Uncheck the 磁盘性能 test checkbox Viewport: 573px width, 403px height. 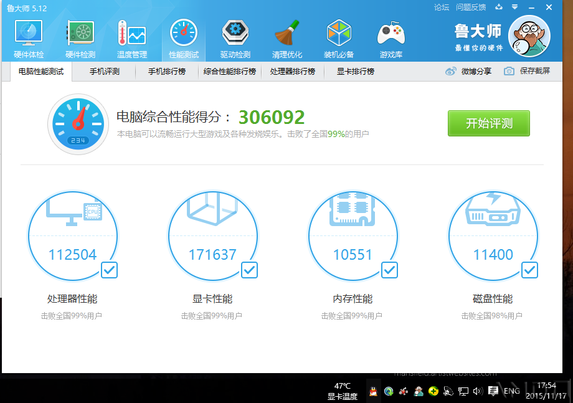529,270
